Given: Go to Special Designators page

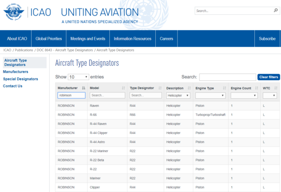Looking at the screenshot, I should coord(20,79).
